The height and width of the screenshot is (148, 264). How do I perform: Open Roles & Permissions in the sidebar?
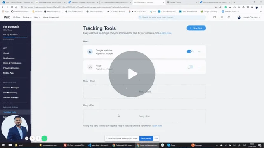[x=12, y=63]
